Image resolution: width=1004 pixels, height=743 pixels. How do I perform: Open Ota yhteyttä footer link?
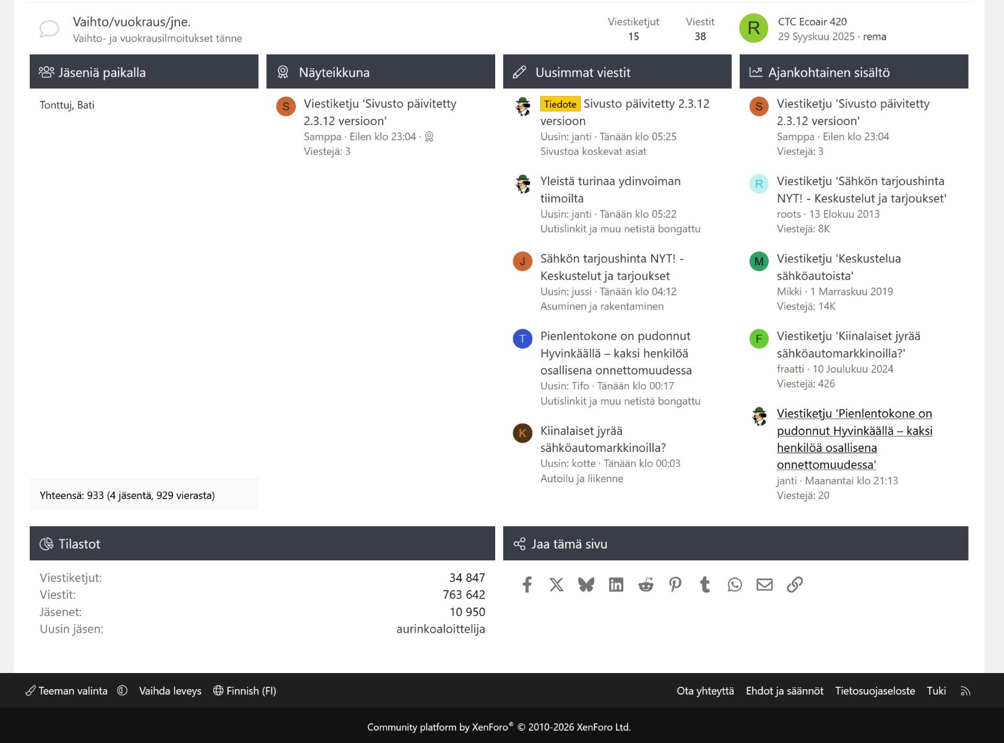(x=705, y=691)
